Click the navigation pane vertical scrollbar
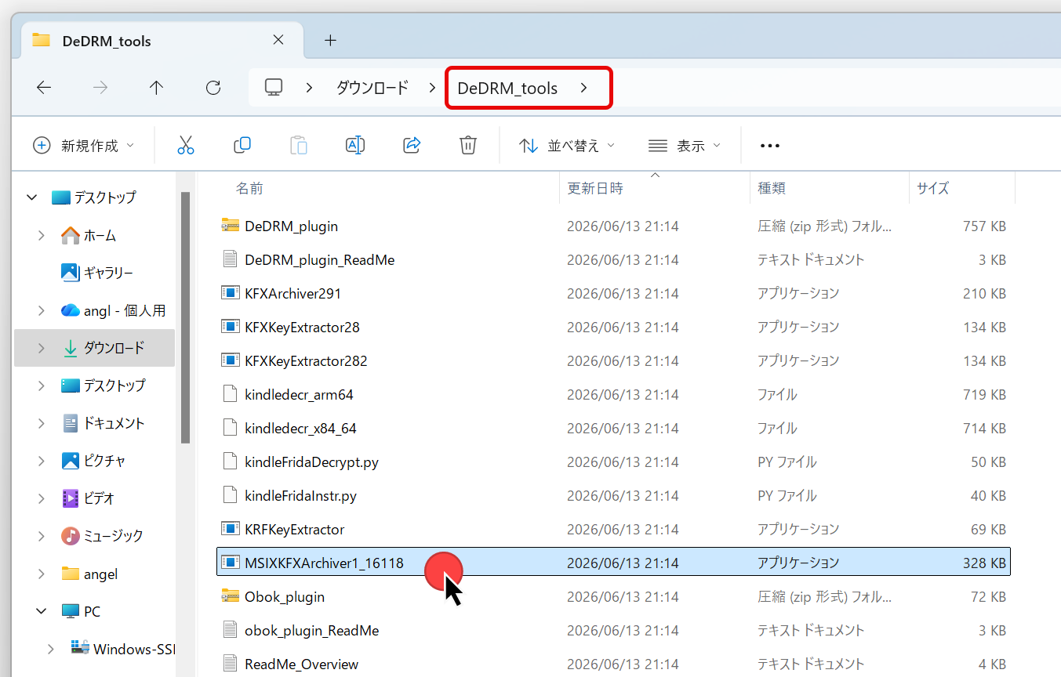The width and height of the screenshot is (1061, 677). click(185, 317)
